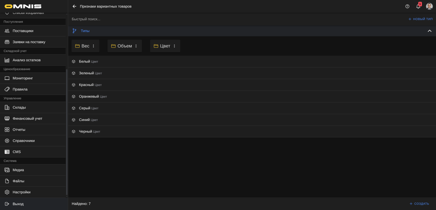The width and height of the screenshot is (436, 210).
Task: Open the help question mark icon
Action: (x=407, y=6)
